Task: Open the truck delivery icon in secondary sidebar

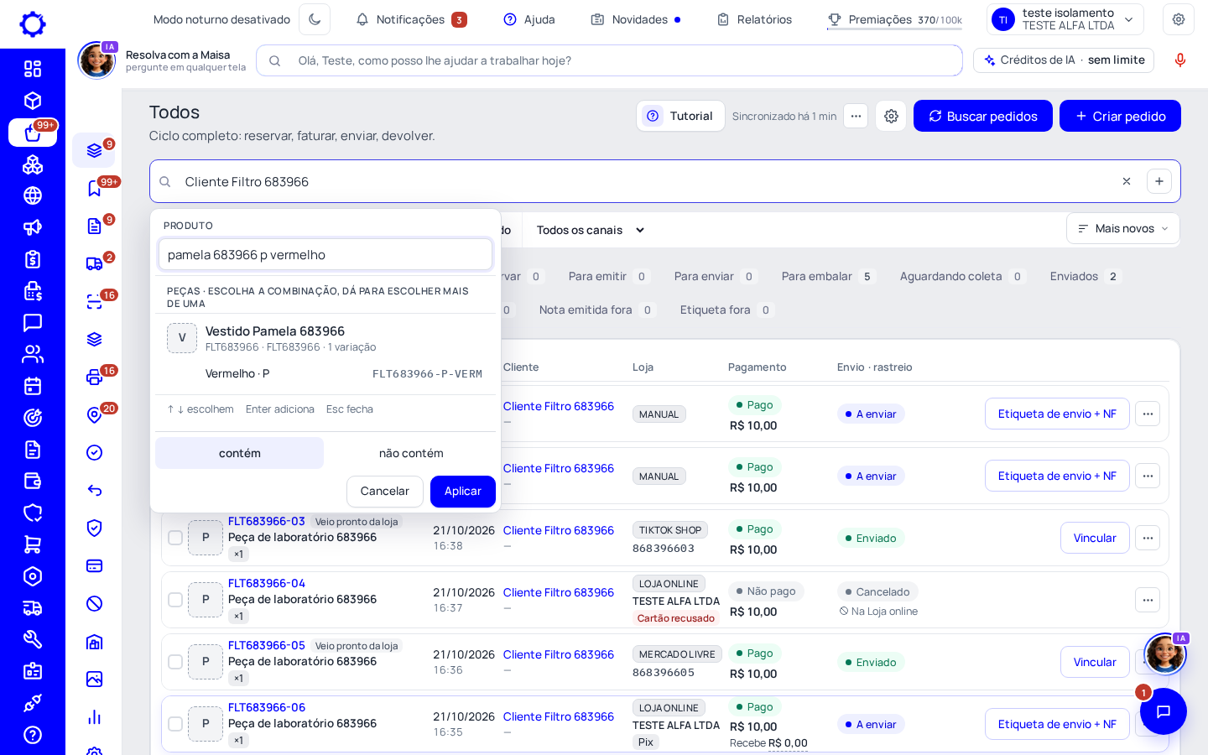Action: [94, 263]
